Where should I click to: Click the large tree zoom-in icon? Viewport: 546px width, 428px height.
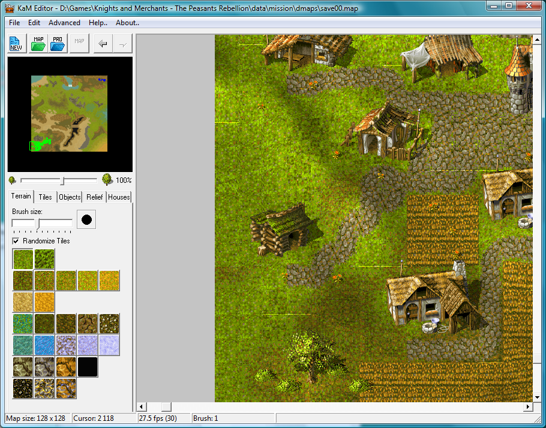point(107,179)
